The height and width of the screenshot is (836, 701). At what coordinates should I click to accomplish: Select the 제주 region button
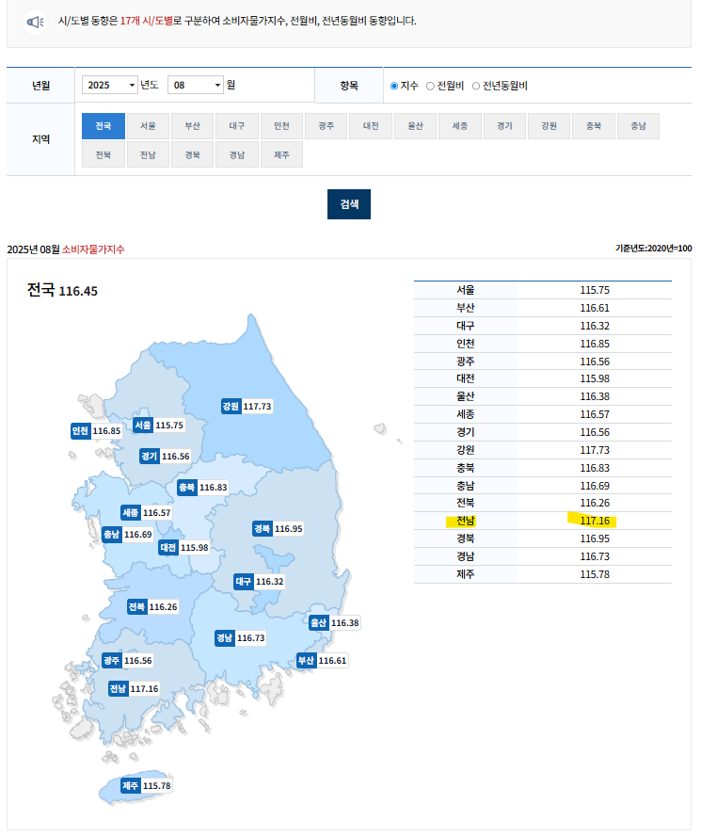tap(281, 154)
